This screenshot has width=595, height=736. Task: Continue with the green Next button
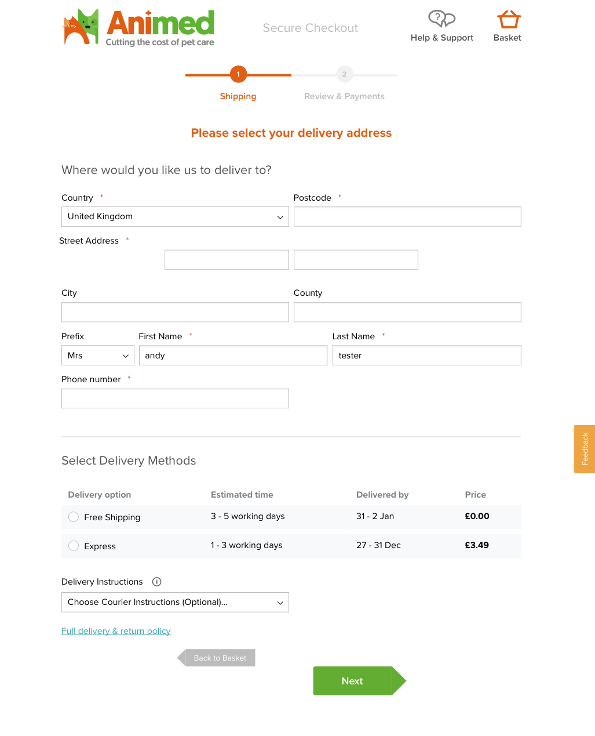tap(359, 681)
